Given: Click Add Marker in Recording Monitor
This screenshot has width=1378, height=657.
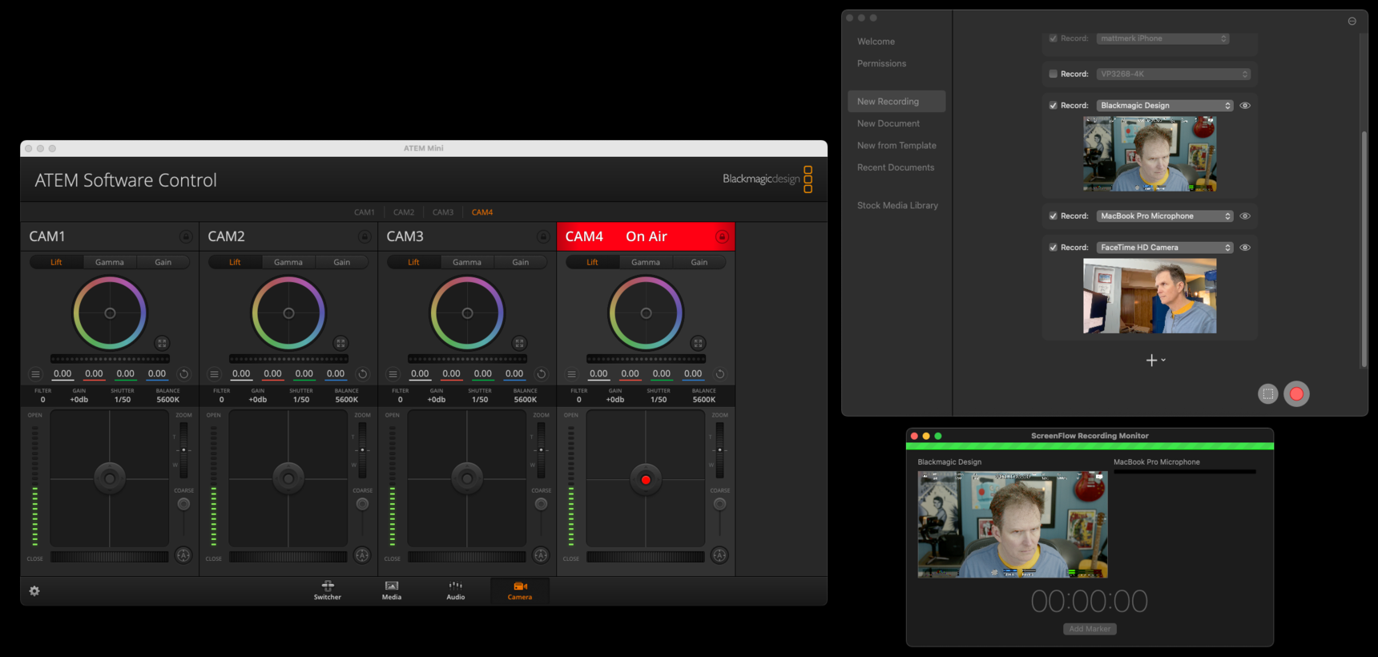Looking at the screenshot, I should [1090, 629].
